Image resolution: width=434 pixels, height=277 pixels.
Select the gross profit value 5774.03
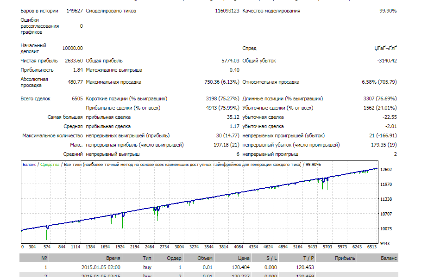[x=230, y=61]
